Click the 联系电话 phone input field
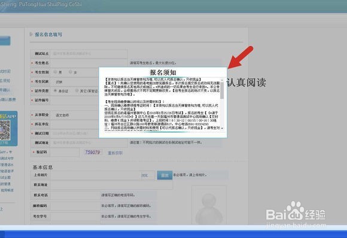Viewport: 347px width, 238px height. [75, 195]
